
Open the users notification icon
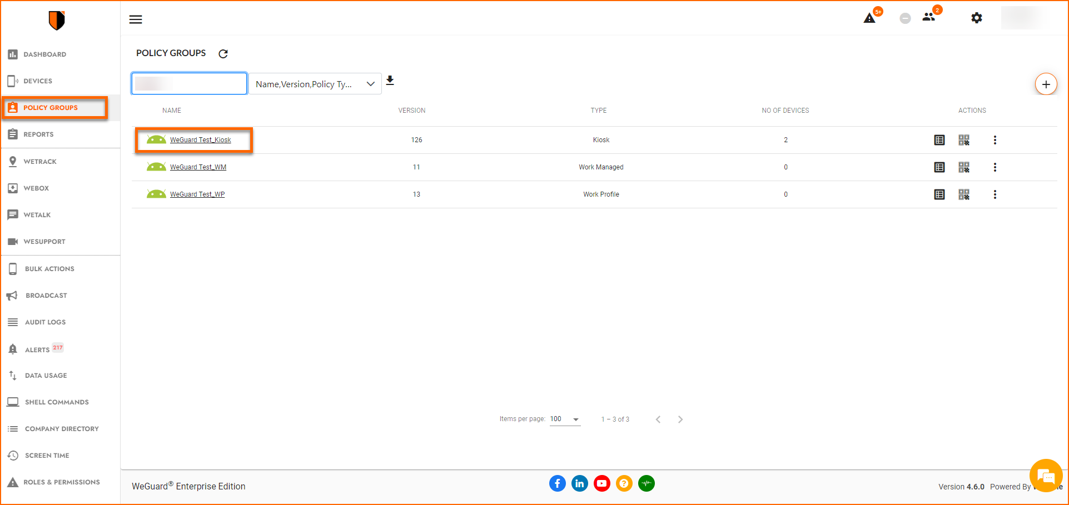(929, 17)
